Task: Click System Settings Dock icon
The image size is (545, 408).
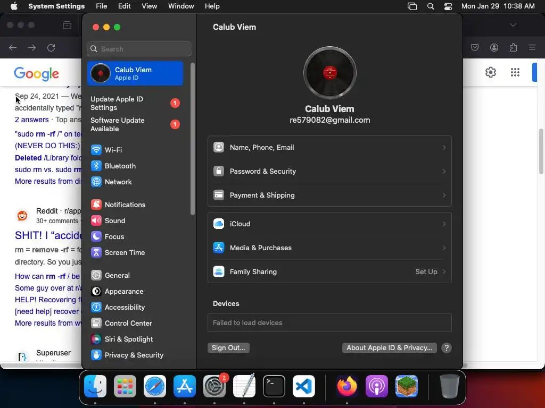Action: tap(214, 386)
